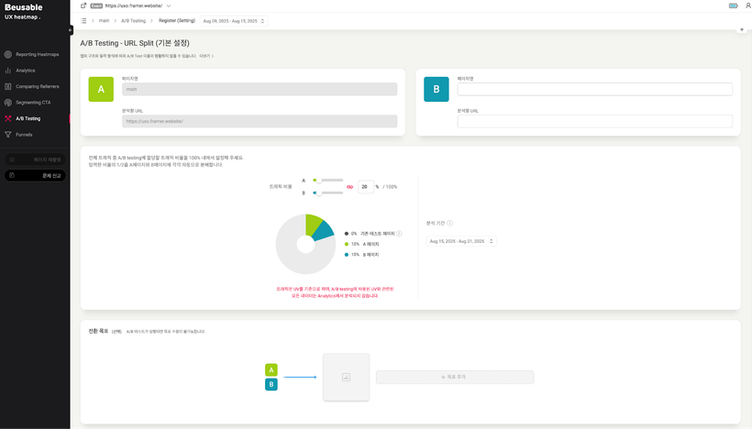The width and height of the screenshot is (752, 429).
Task: Click the user profile icon
Action: [747, 5]
